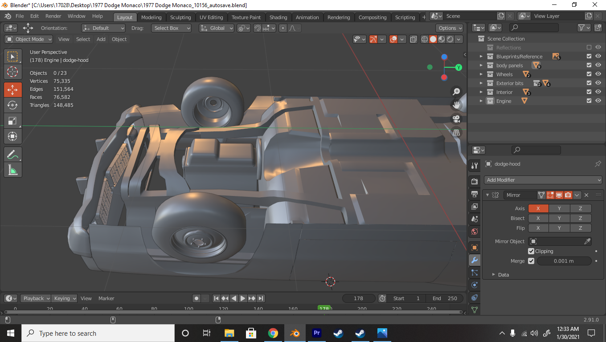Toggle camera view using camera gizmo

coord(456,118)
